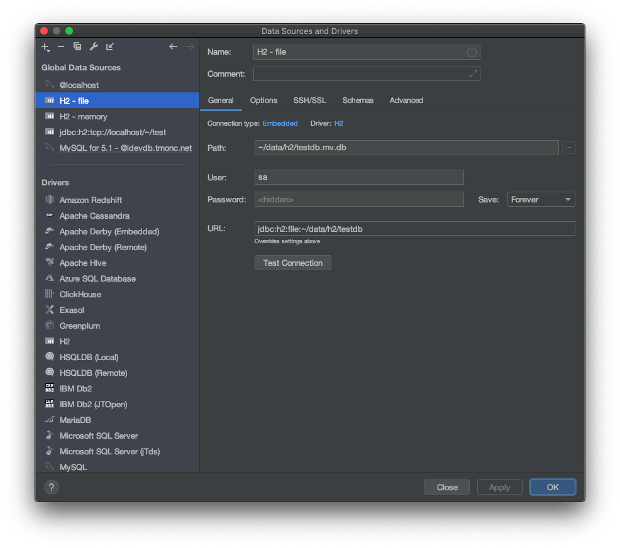Open the SSH/SSL tab
620x548 pixels.
(x=309, y=101)
